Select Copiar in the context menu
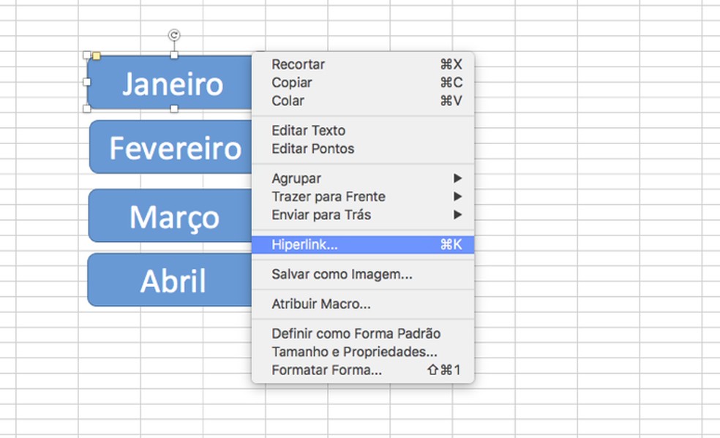This screenshot has height=438, width=720. pyautogui.click(x=292, y=83)
